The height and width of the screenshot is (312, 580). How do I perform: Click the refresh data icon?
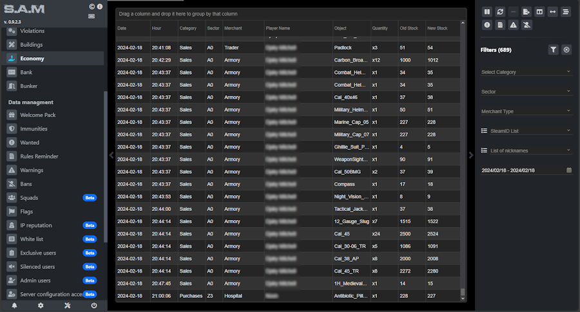(500, 12)
